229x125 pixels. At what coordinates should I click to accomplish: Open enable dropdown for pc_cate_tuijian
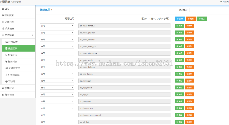tap(57, 74)
